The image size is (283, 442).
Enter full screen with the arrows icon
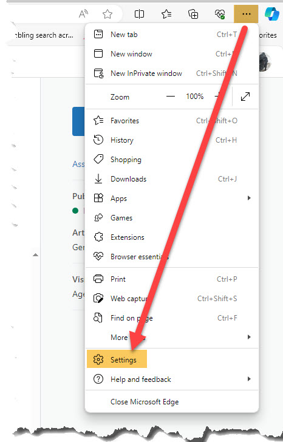(245, 97)
